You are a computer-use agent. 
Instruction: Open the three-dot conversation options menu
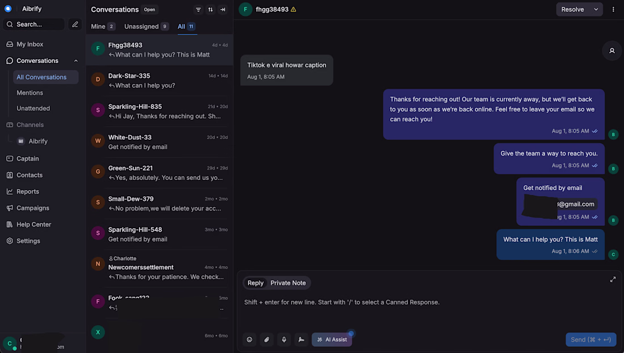(613, 10)
